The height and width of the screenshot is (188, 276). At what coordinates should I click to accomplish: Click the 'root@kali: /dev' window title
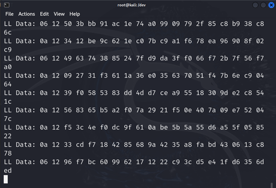click(x=132, y=5)
